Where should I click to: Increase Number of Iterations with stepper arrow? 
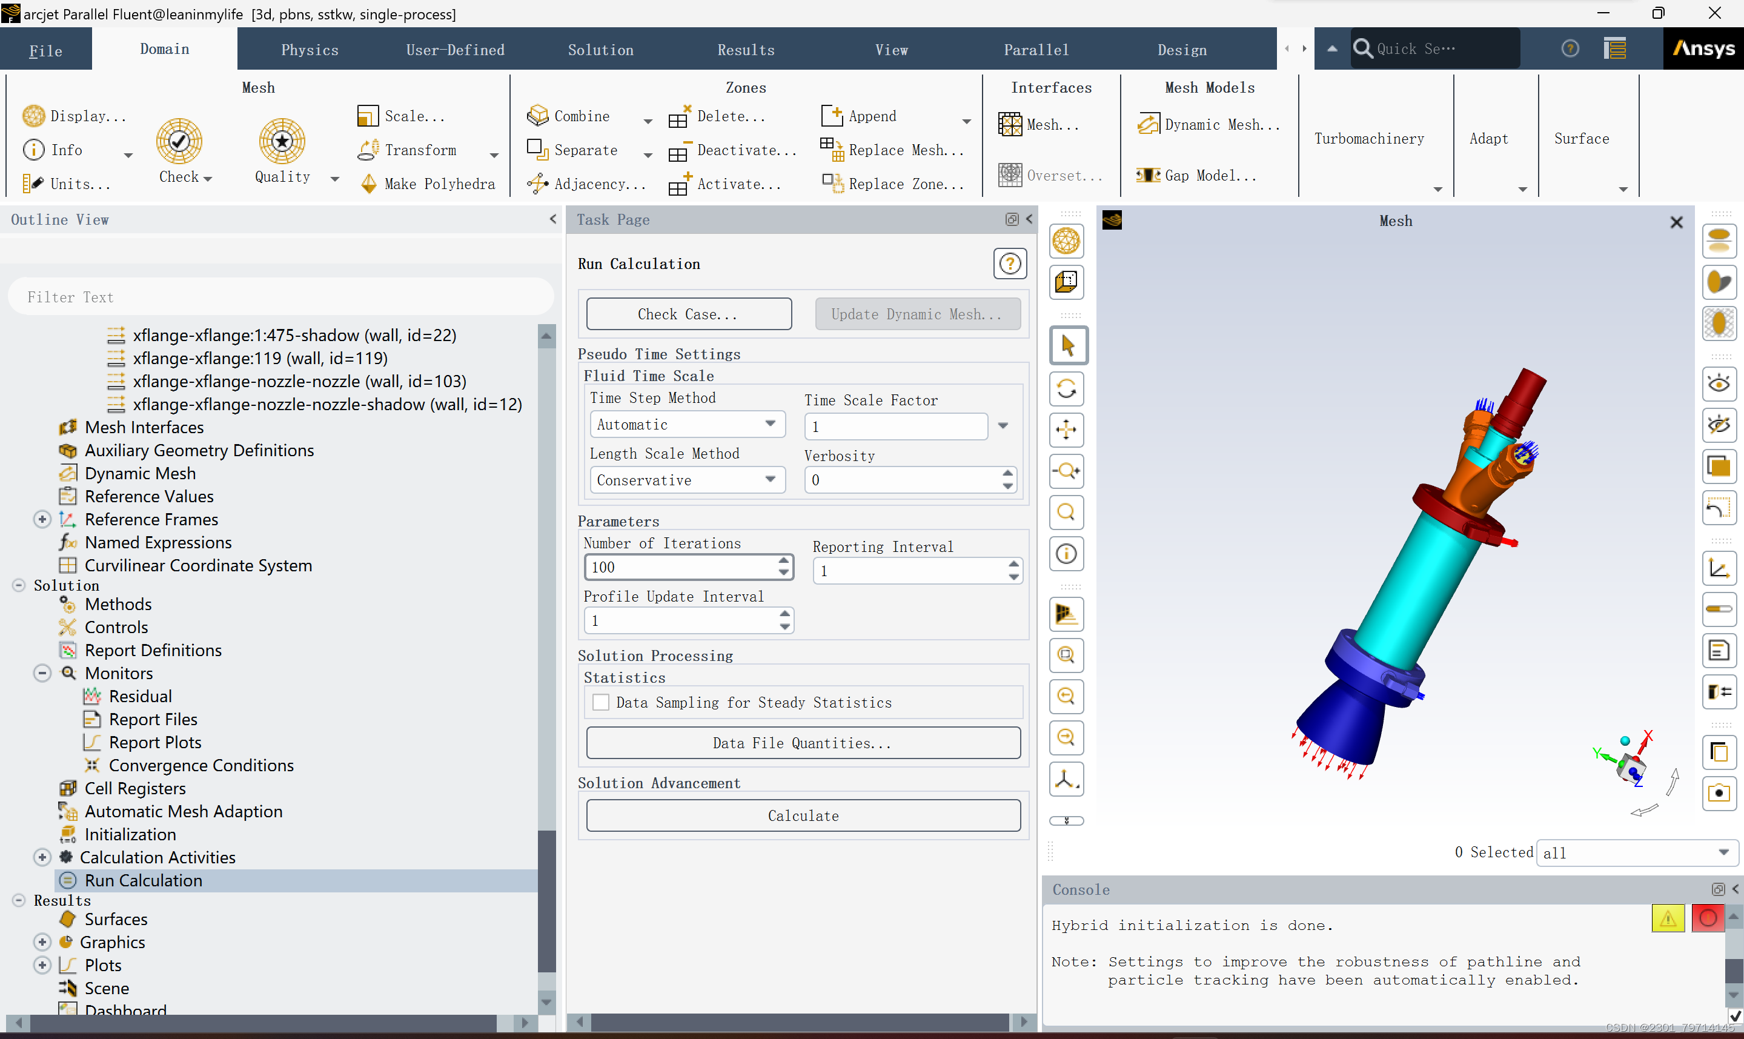click(783, 562)
